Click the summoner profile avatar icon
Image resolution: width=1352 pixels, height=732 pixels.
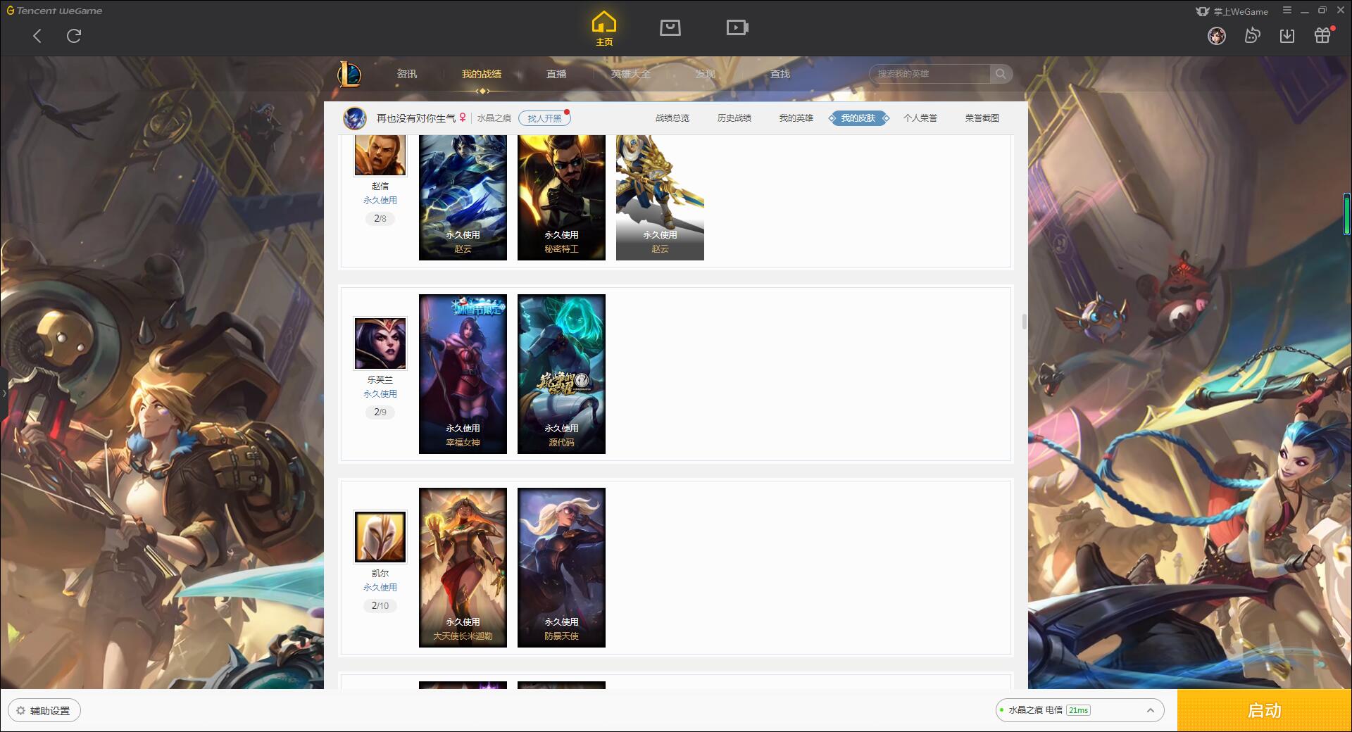coord(355,118)
